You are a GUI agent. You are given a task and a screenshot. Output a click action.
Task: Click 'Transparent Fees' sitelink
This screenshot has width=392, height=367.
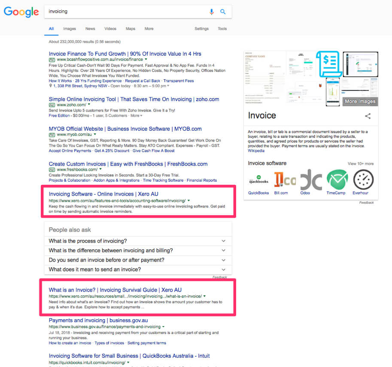179,81
